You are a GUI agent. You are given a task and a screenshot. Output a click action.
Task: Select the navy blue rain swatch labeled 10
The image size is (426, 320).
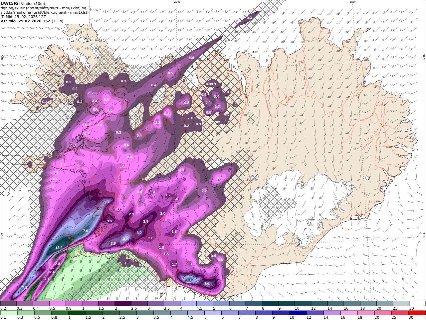coord(298,313)
